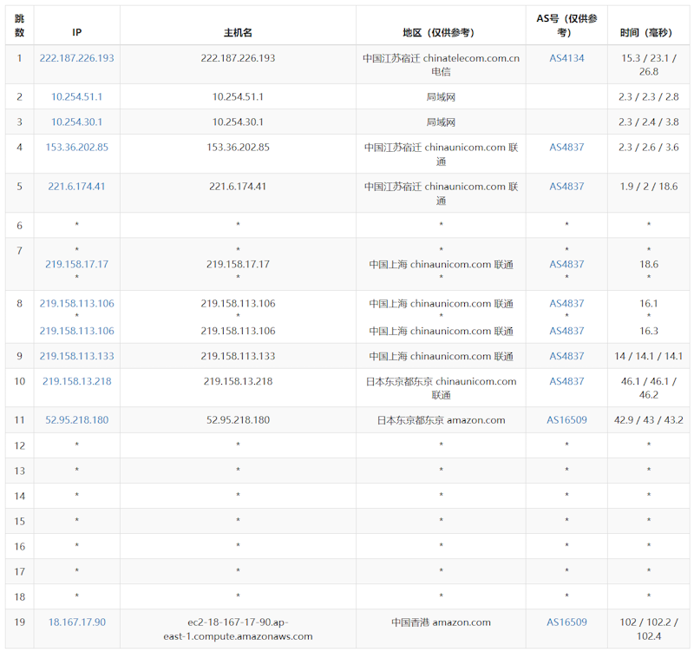Open the 10.254.30.1 IP link
This screenshot has width=694, height=652.
pyautogui.click(x=76, y=122)
